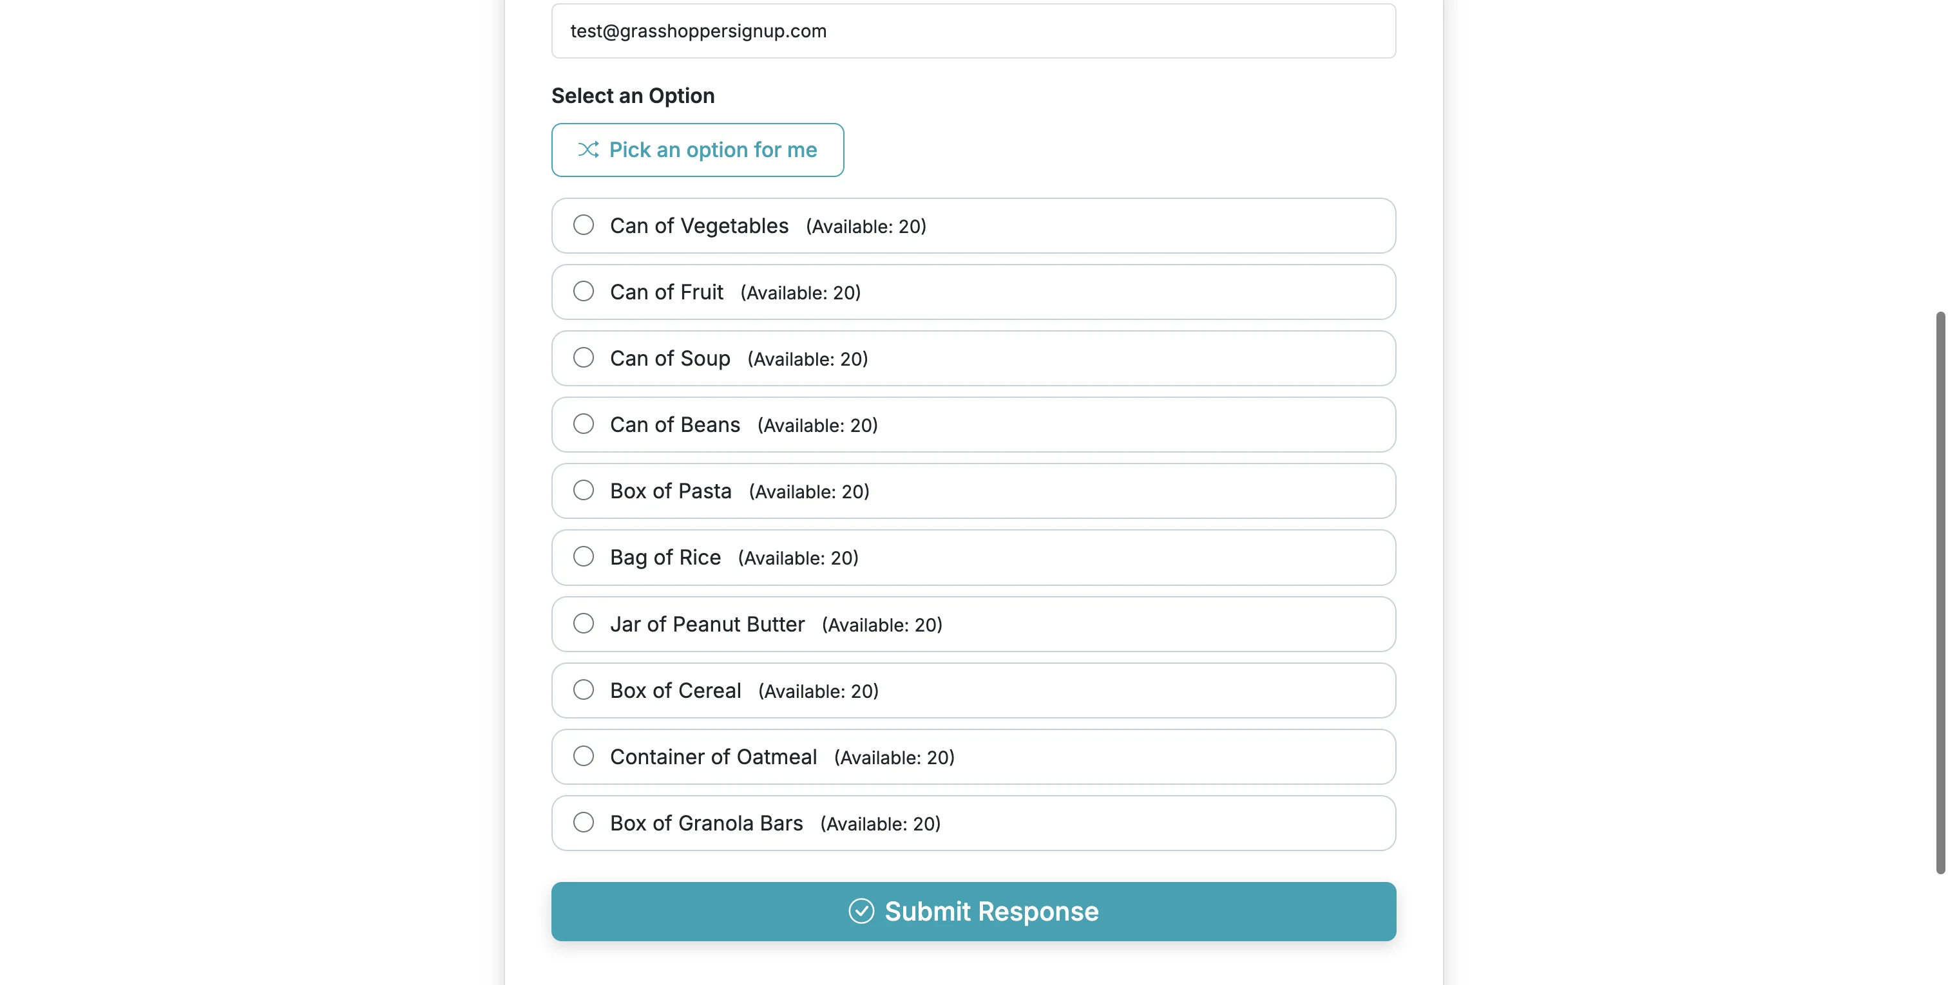Select the Can of Beans radio button
The image size is (1948, 985).
click(x=583, y=424)
